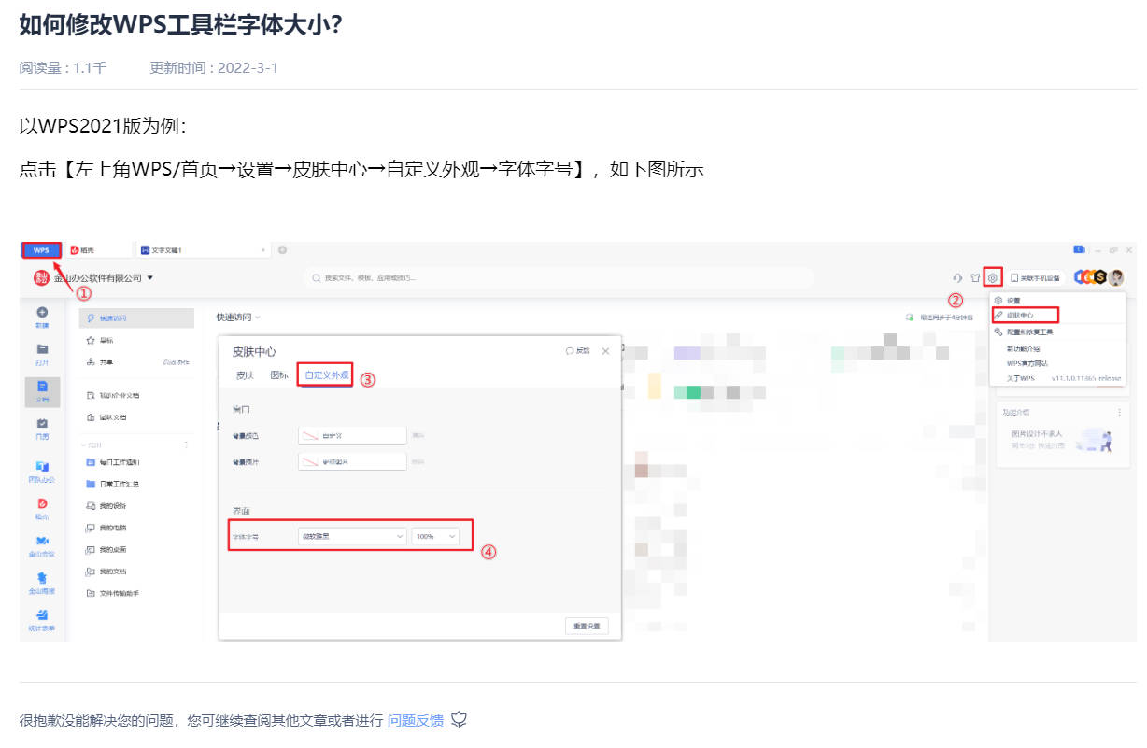Click the 反馈 link in 皮肤中心 dialog

[578, 351]
